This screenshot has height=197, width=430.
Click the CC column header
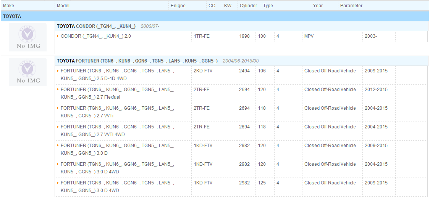pyautogui.click(x=212, y=6)
